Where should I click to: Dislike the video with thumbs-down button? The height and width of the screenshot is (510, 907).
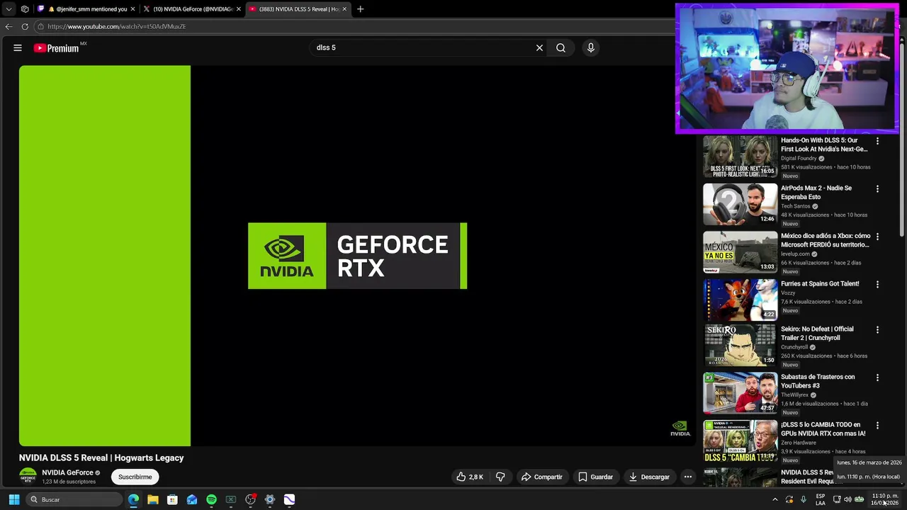500,477
